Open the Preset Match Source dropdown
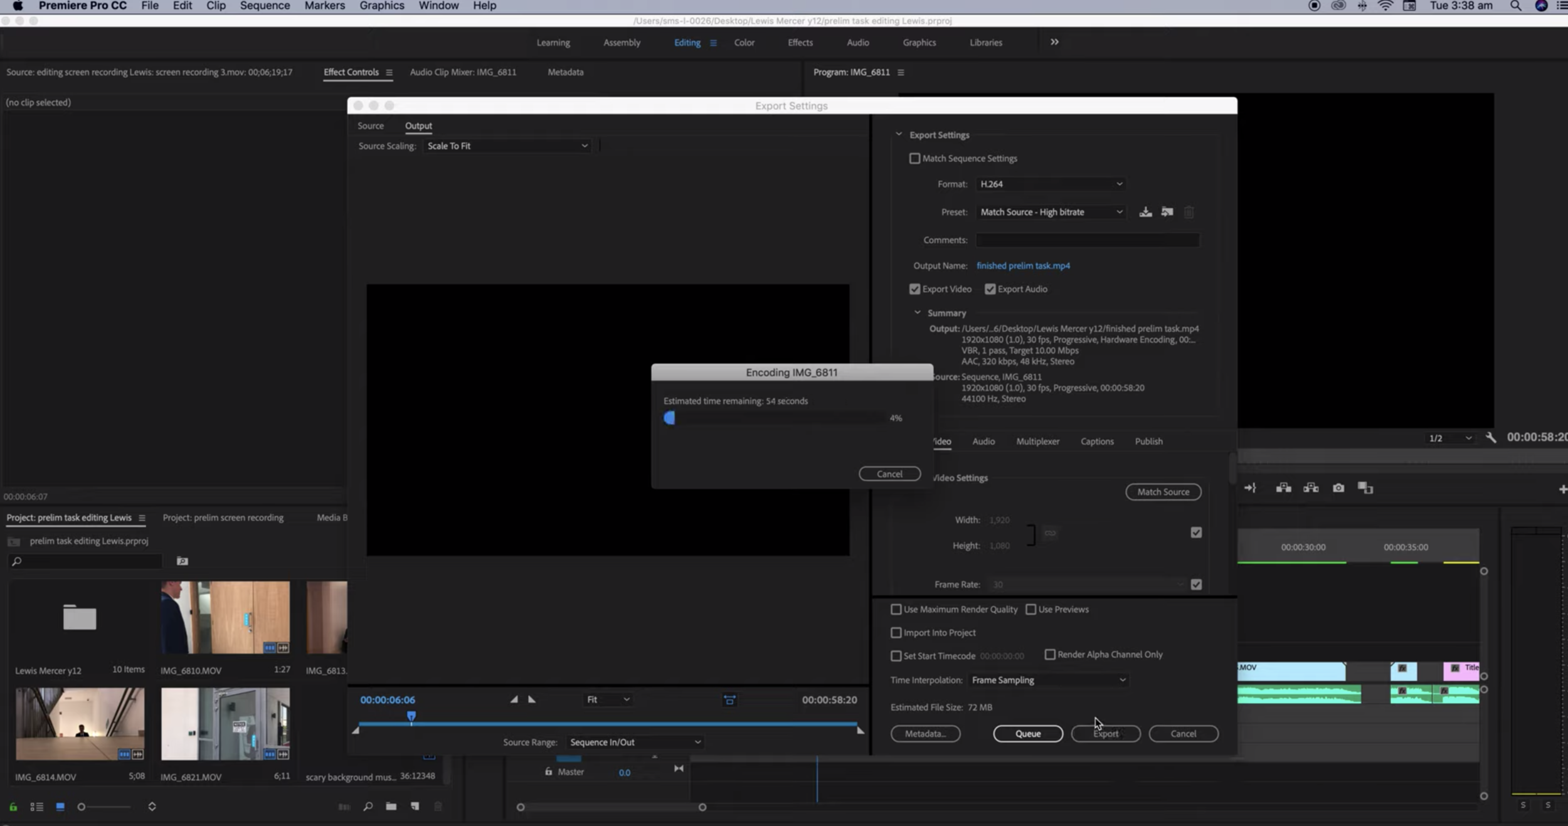This screenshot has height=826, width=1568. tap(1050, 212)
